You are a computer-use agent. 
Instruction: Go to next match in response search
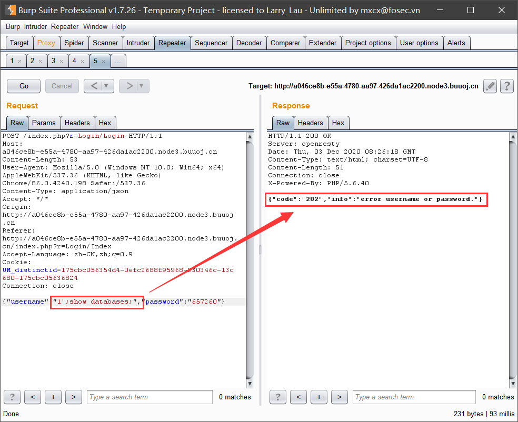339,397
